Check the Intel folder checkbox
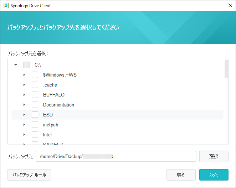This screenshot has width=236, height=188. (35, 135)
